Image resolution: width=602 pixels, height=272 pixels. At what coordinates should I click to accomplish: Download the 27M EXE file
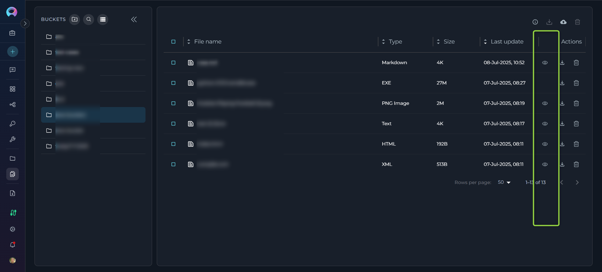coord(562,83)
